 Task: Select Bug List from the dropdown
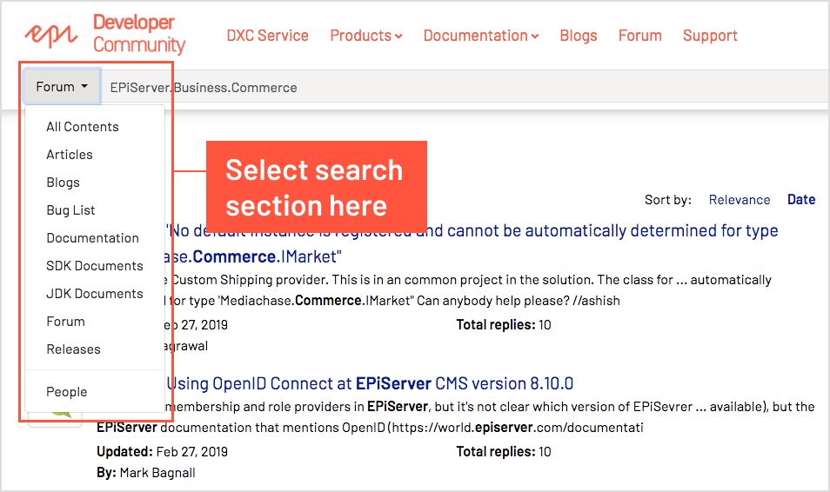71,210
